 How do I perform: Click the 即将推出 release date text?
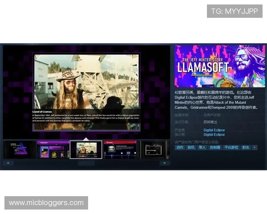click(x=210, y=122)
